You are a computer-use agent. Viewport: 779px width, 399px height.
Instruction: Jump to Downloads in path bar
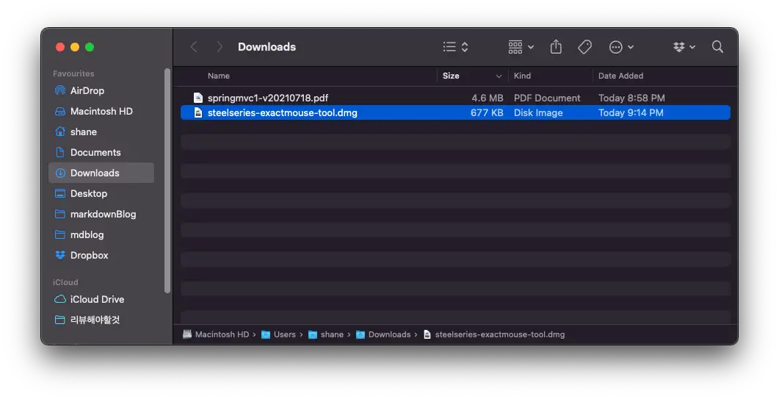click(383, 334)
